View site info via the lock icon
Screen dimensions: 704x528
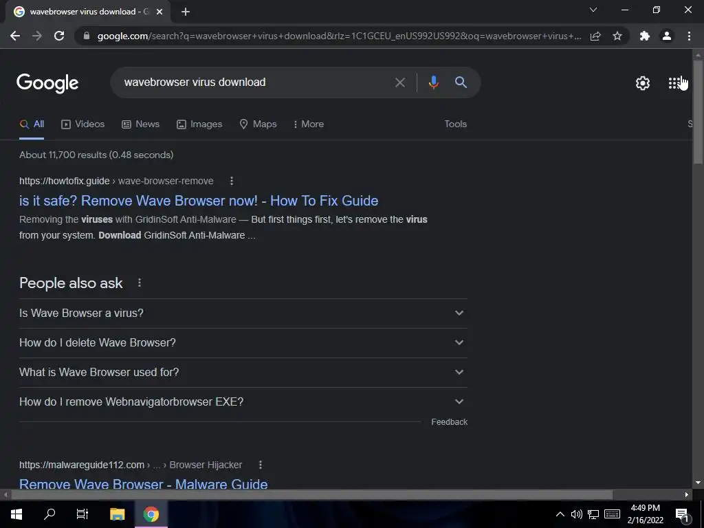87,36
